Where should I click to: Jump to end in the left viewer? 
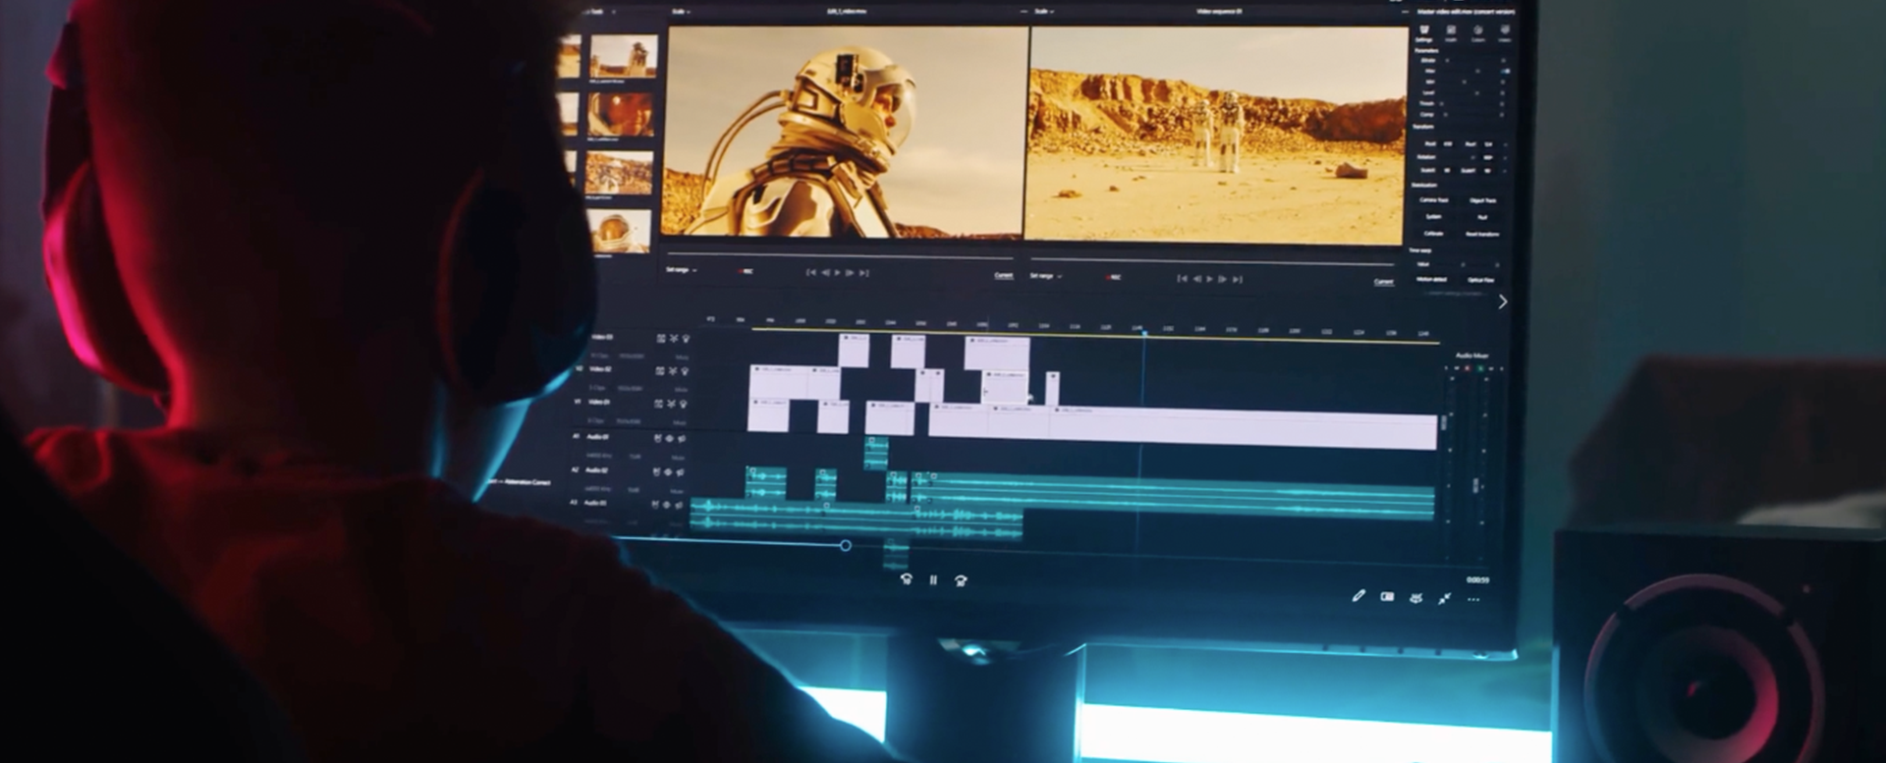pos(863,273)
